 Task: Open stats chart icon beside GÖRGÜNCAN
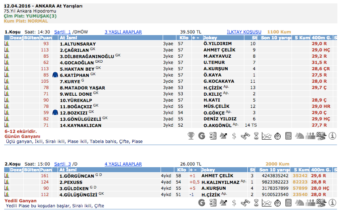7,176
